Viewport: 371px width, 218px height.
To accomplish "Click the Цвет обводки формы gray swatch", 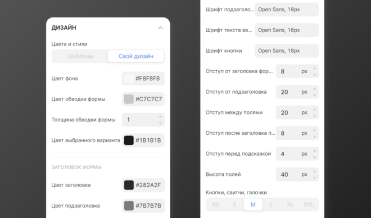I will [x=129, y=99].
